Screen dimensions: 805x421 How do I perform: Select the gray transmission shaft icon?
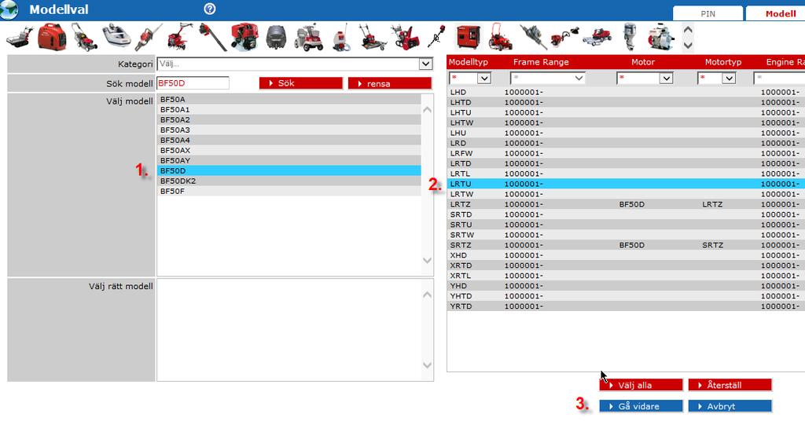point(533,37)
